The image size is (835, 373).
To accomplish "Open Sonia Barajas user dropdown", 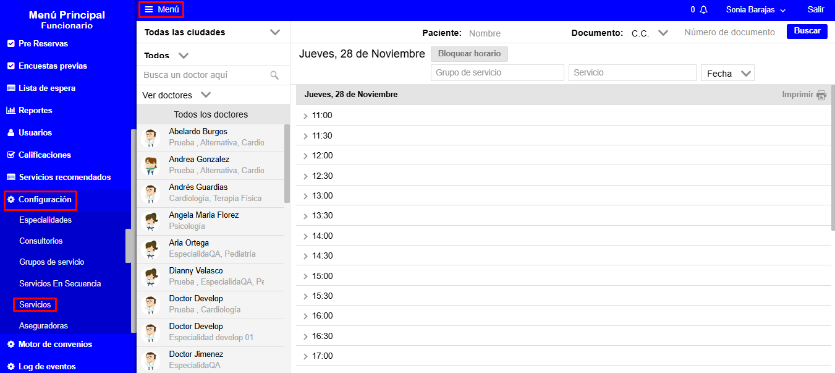I will (x=756, y=10).
